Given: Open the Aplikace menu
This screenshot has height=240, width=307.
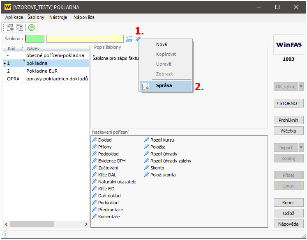Looking at the screenshot, I should point(14,17).
